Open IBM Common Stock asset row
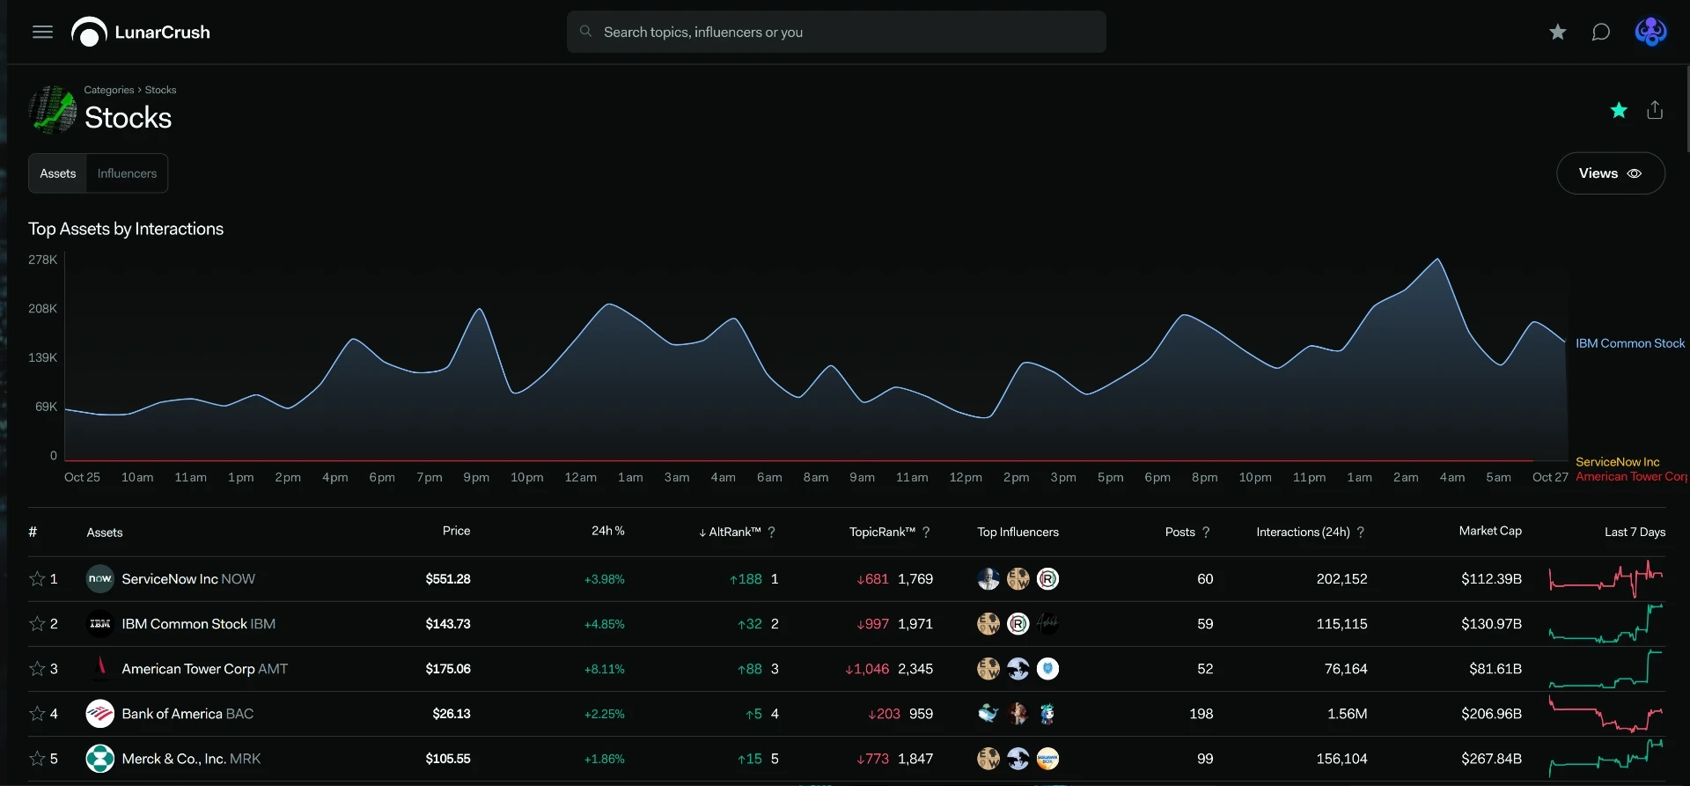1690x786 pixels. (x=847, y=624)
